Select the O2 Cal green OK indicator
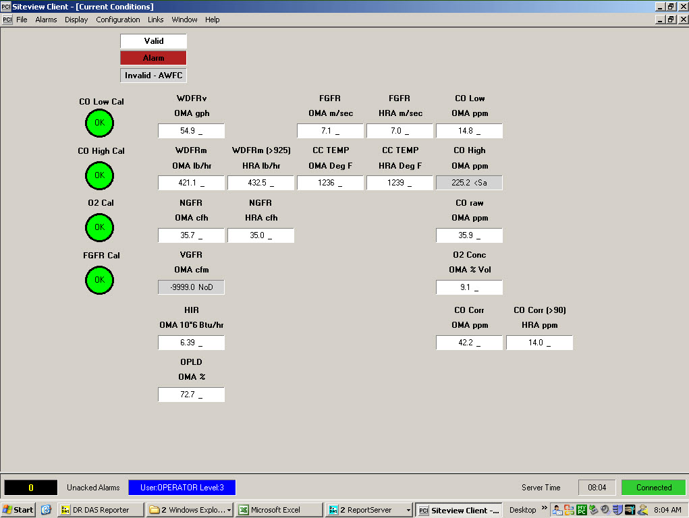The height and width of the screenshot is (518, 689). click(99, 227)
